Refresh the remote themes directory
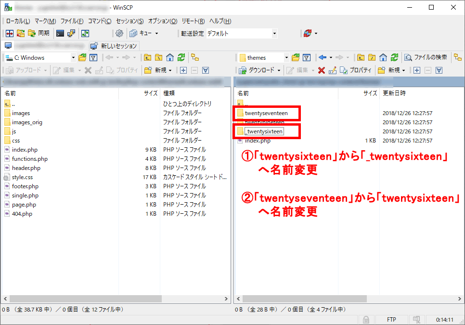This screenshot has width=465, height=325. click(x=394, y=57)
